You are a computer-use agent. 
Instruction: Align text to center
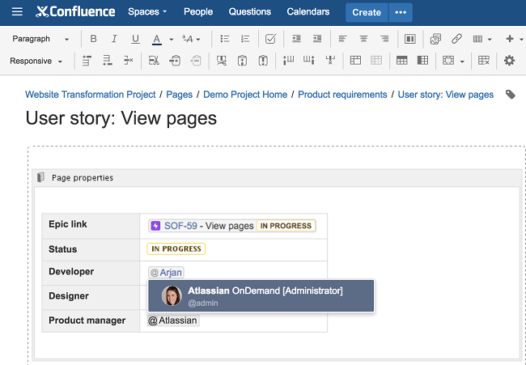(x=363, y=39)
